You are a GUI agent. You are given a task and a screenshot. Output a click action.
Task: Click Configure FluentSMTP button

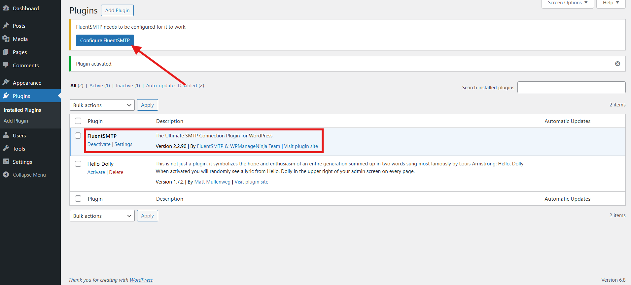pos(105,40)
